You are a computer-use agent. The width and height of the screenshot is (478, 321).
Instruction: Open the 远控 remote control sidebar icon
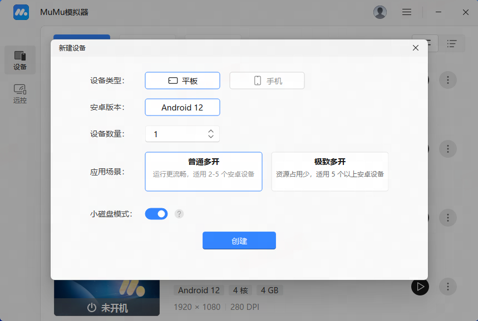click(x=20, y=93)
